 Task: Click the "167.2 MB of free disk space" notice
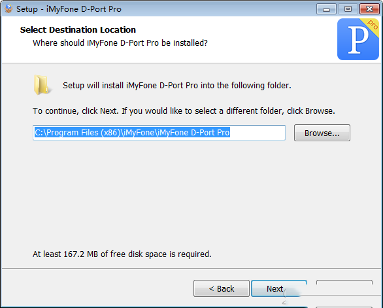tap(122, 254)
